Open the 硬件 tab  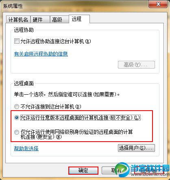(x=40, y=20)
